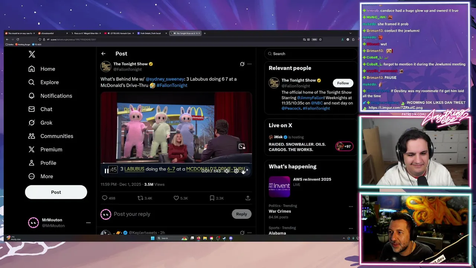476x268 pixels.
Task: Open File Explorer in the taskbar
Action: tap(205, 238)
